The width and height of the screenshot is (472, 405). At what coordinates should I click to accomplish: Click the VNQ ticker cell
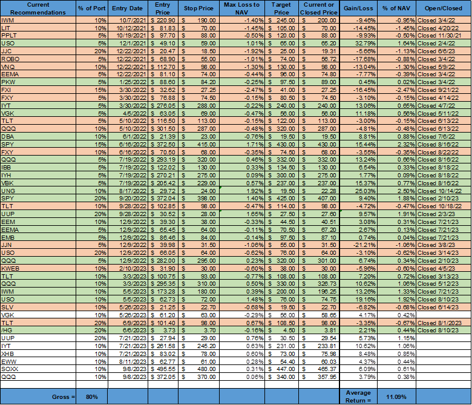point(38,67)
